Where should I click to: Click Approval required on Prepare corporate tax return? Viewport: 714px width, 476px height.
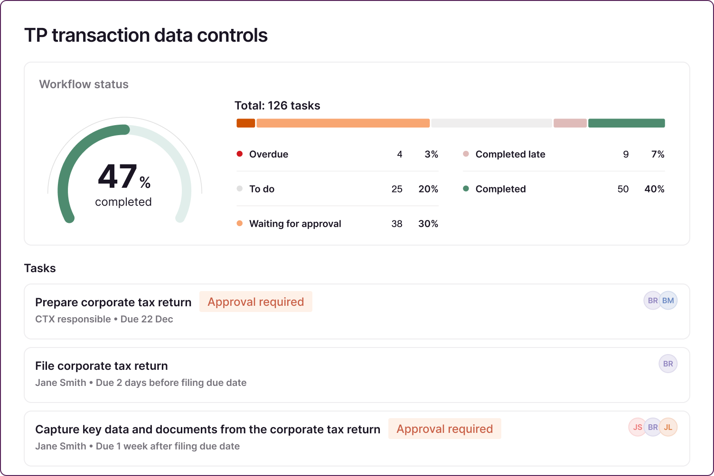(255, 302)
